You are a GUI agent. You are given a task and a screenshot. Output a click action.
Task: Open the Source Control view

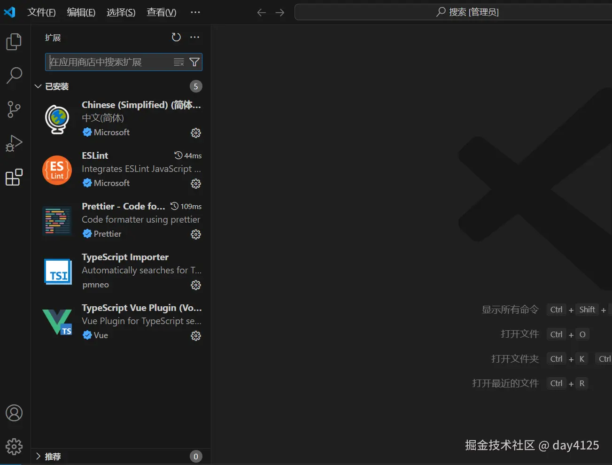[14, 109]
